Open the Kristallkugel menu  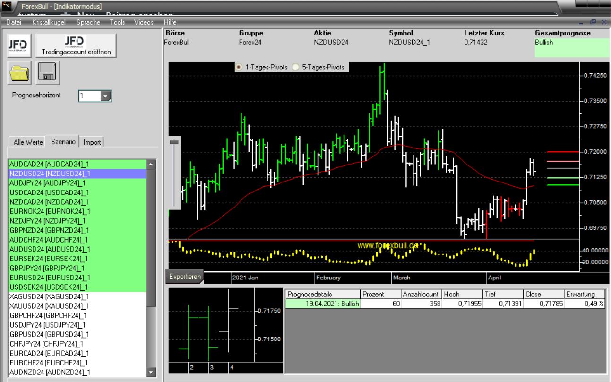pos(49,22)
